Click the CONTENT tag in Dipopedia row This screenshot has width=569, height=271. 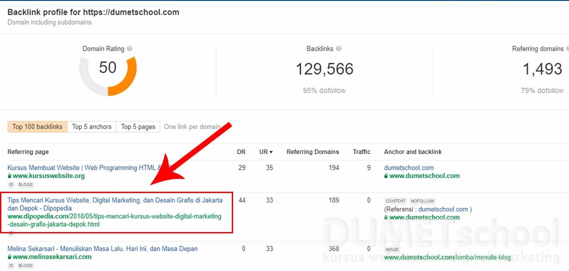pyautogui.click(x=395, y=201)
